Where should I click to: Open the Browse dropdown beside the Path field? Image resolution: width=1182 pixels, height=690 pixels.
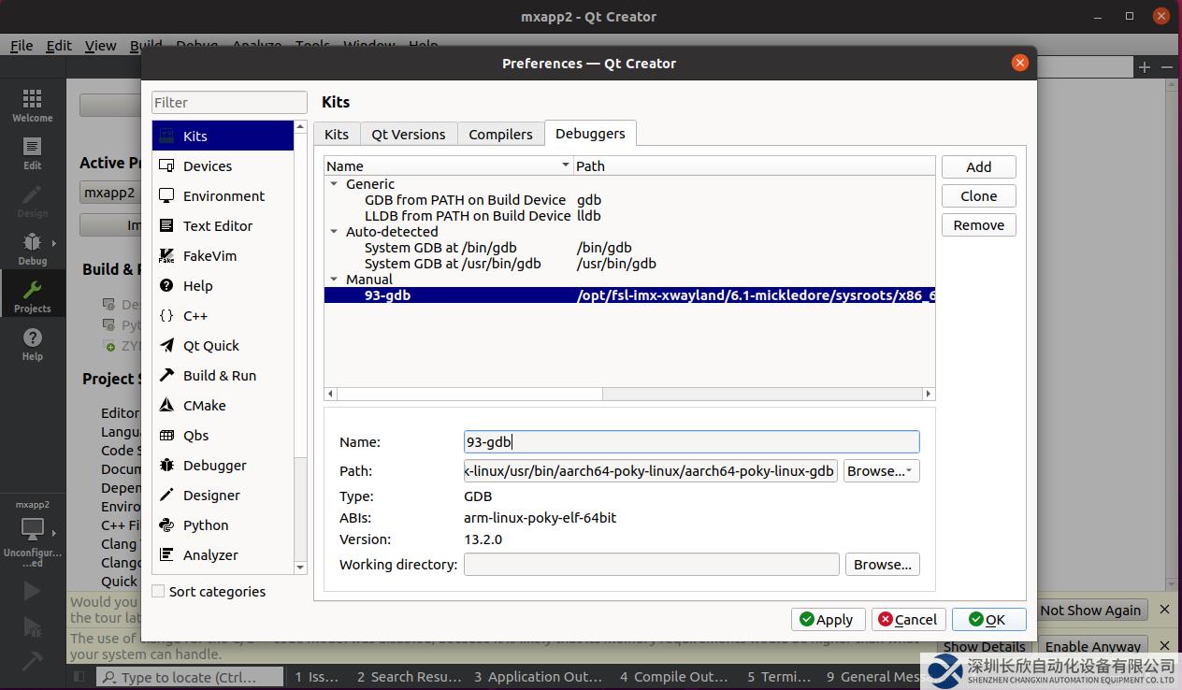[x=882, y=470]
